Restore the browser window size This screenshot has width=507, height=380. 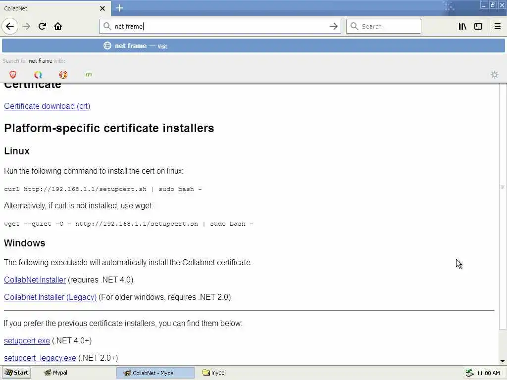[x=493, y=5]
